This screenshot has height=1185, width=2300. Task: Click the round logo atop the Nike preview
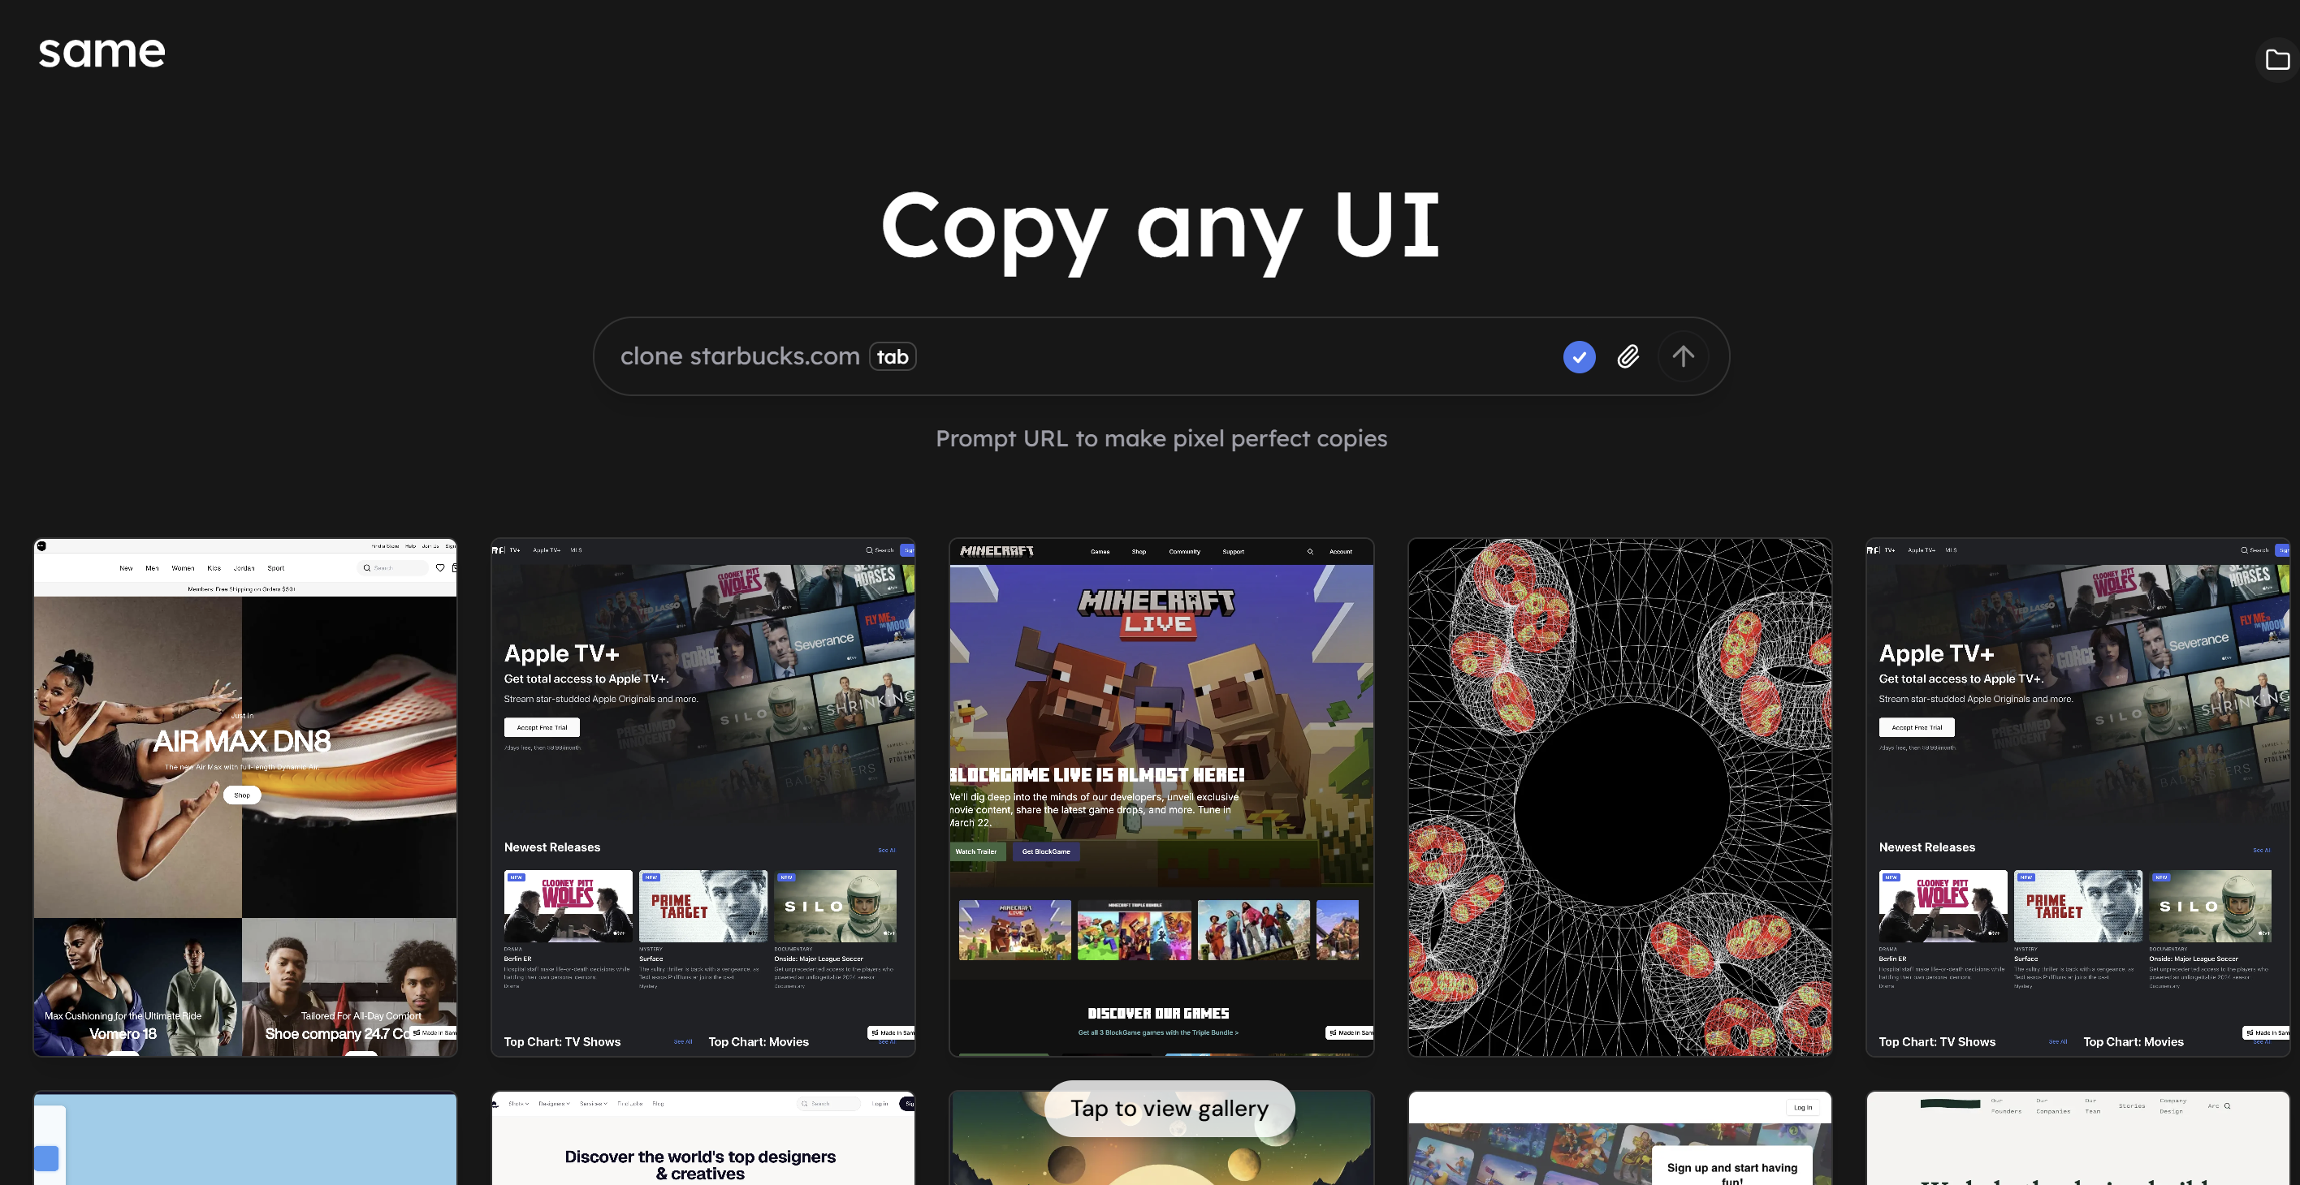[41, 546]
